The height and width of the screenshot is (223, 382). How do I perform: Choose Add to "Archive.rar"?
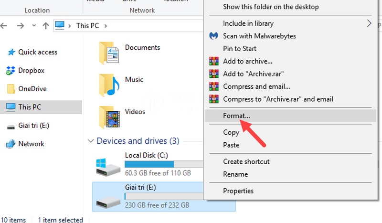(254, 74)
